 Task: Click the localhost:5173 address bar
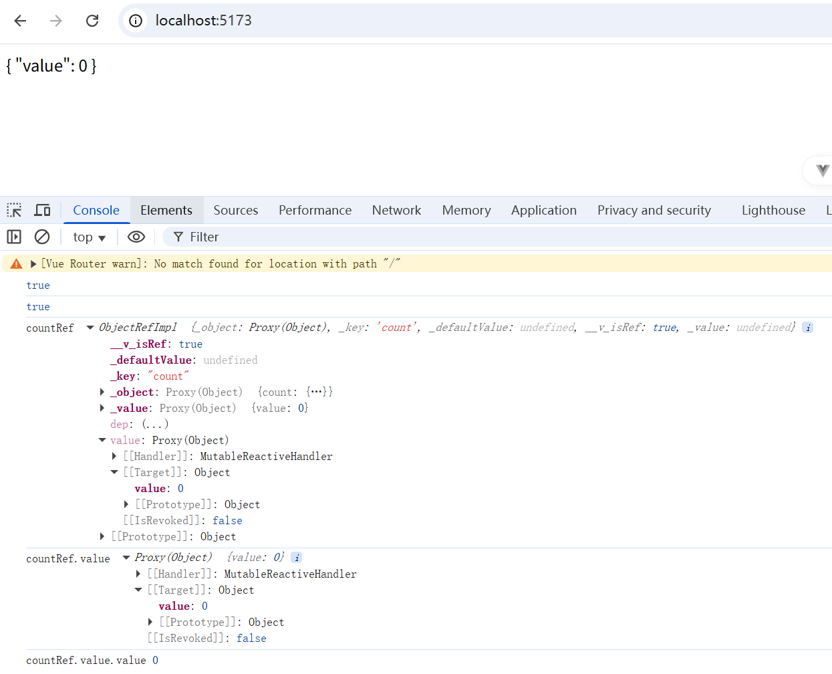(x=474, y=21)
